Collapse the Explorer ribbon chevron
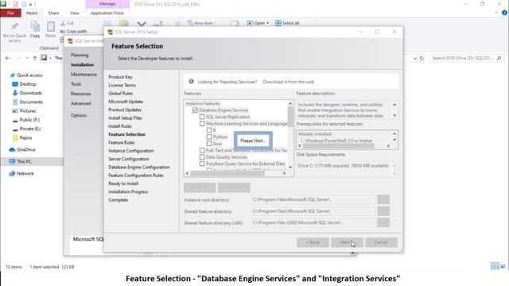Image resolution: width=509 pixels, height=286 pixels. coord(496,13)
